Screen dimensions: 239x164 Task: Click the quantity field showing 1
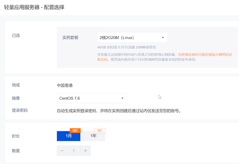74,151
